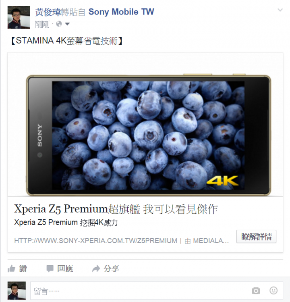Click the 分享 share text
The width and height of the screenshot is (290, 302).
[111, 269]
